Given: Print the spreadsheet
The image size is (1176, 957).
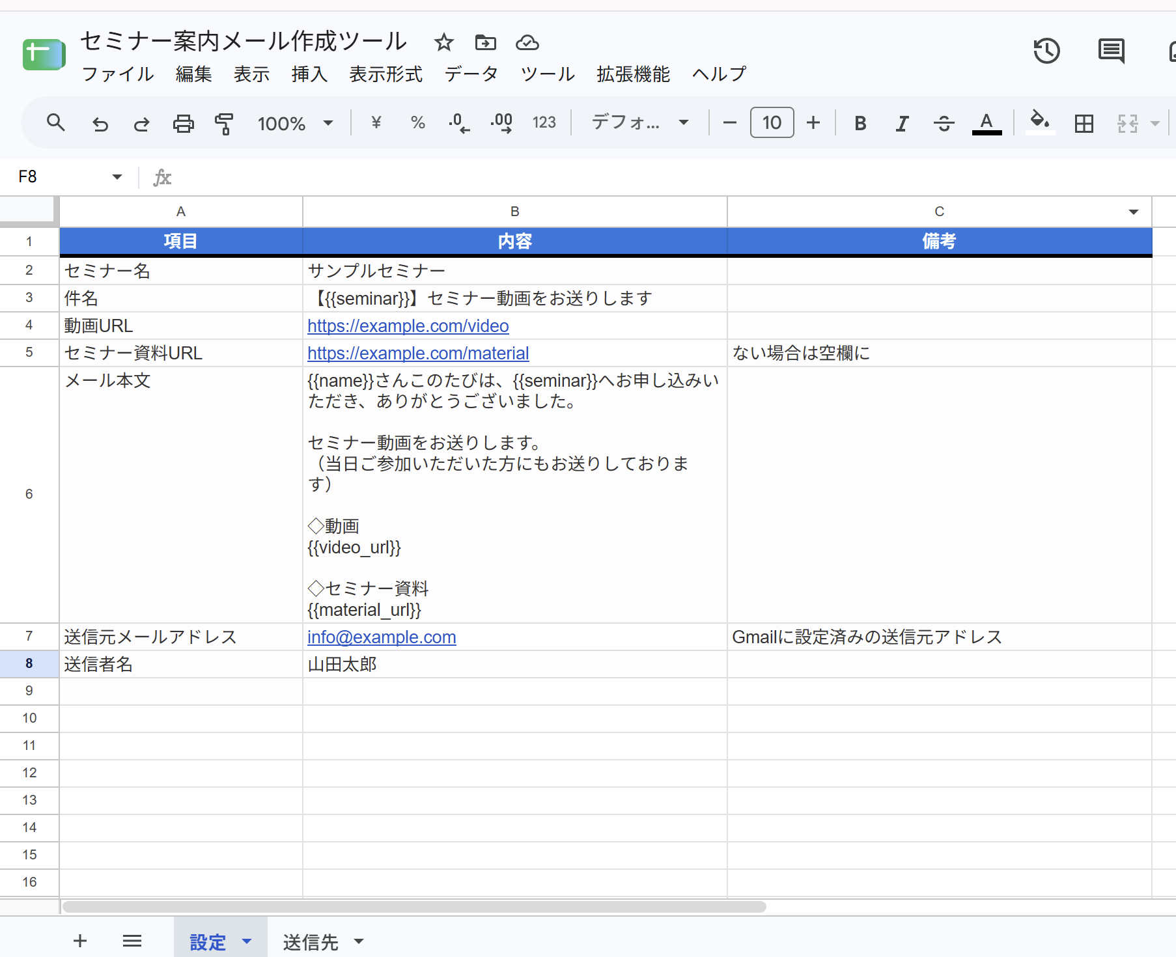Looking at the screenshot, I should (183, 123).
